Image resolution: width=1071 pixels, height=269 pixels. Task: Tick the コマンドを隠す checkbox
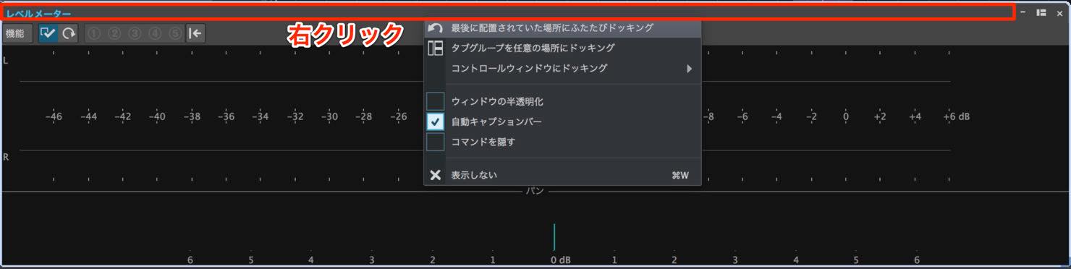point(435,142)
